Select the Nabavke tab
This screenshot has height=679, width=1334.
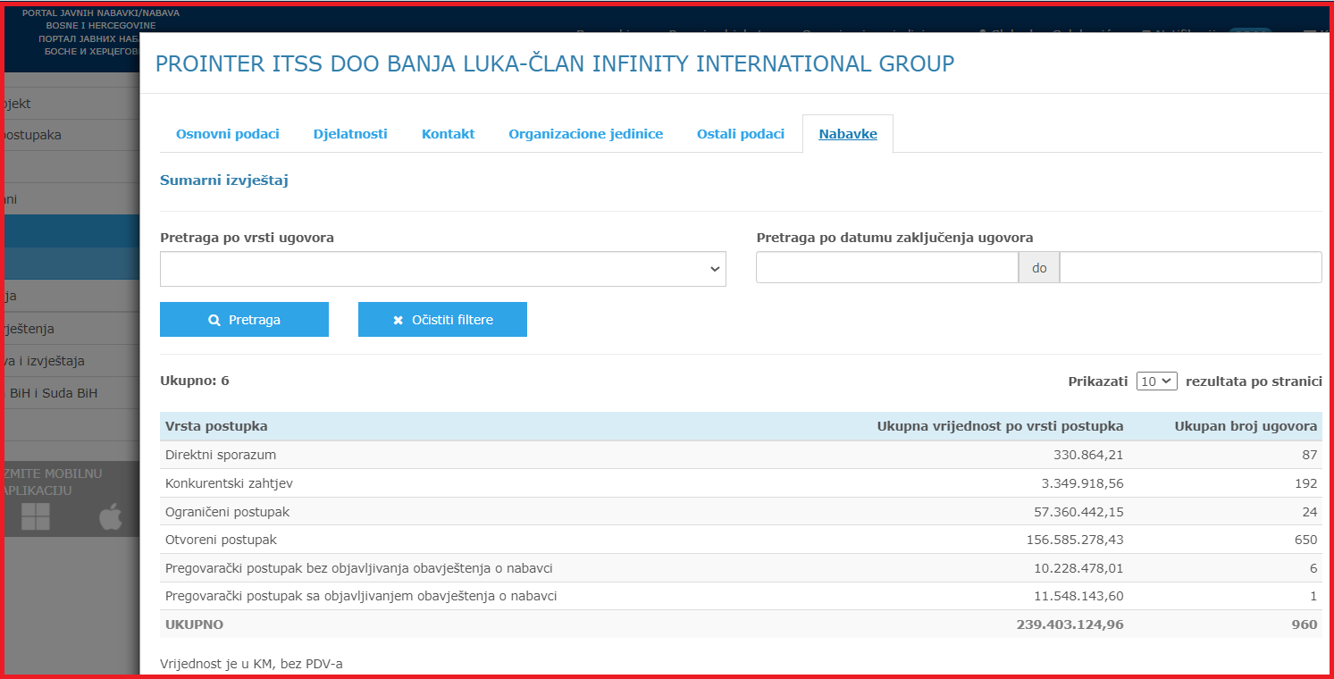click(x=848, y=134)
